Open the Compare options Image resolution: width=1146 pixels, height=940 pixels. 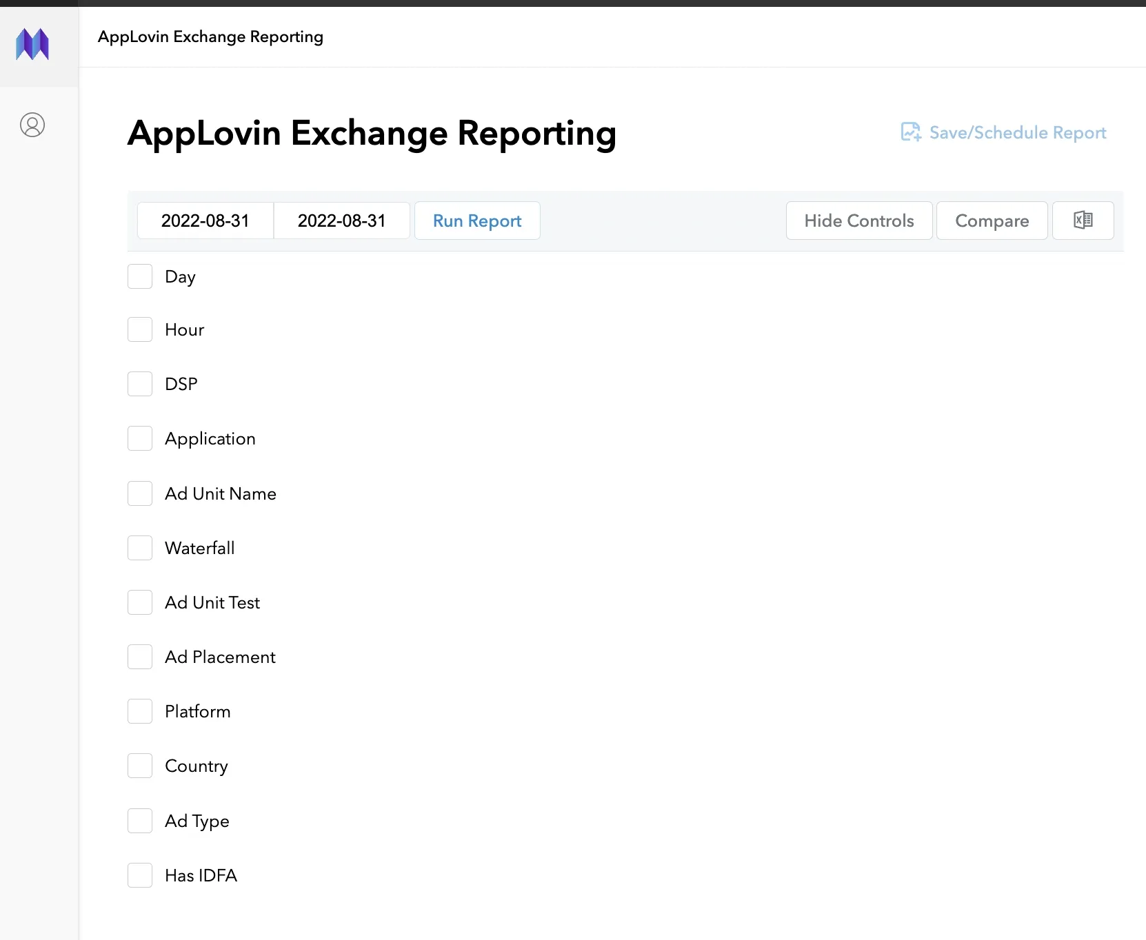(x=992, y=221)
